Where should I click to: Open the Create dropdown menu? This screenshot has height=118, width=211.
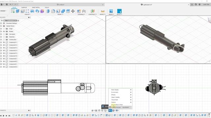coord(27,14)
